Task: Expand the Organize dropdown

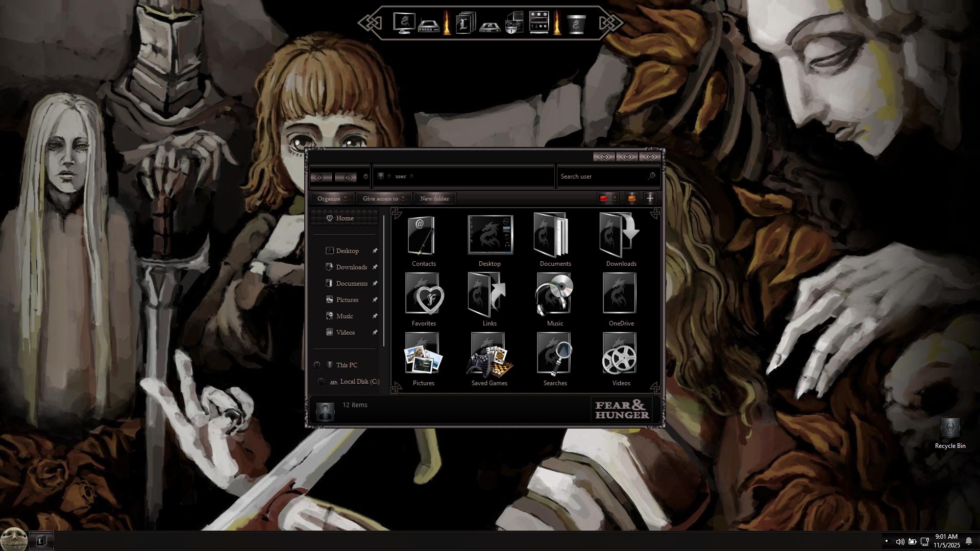Action: 332,198
